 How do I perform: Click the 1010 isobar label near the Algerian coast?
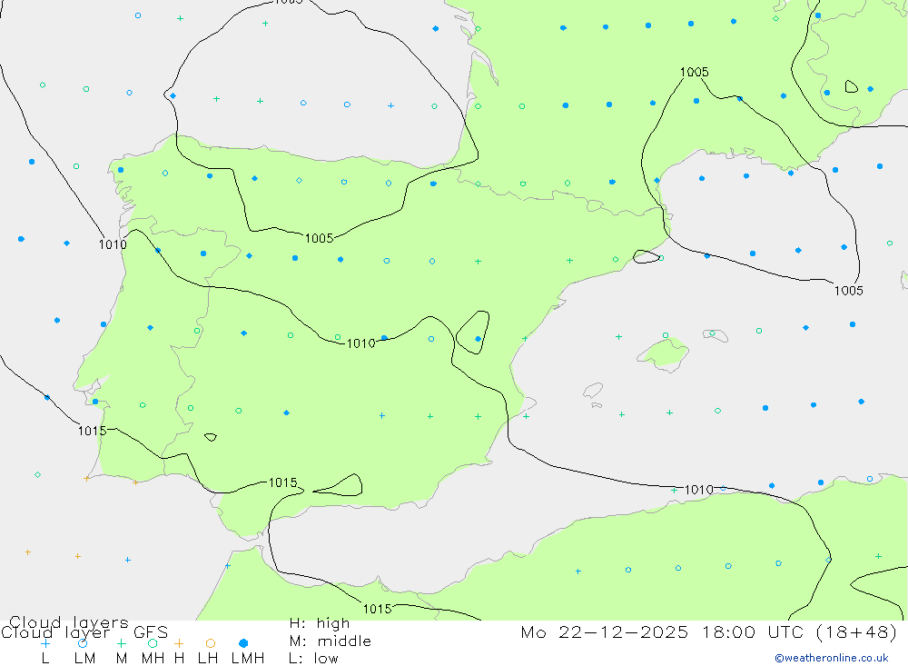coord(699,490)
